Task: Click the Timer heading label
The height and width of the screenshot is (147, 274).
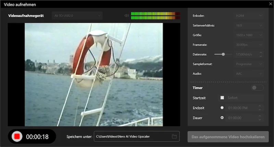Action: click(198, 88)
